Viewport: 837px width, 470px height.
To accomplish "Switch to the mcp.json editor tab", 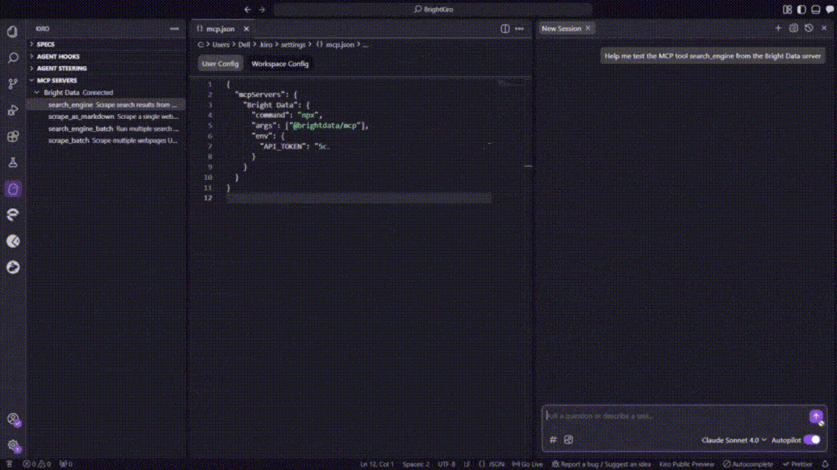I will [x=220, y=29].
